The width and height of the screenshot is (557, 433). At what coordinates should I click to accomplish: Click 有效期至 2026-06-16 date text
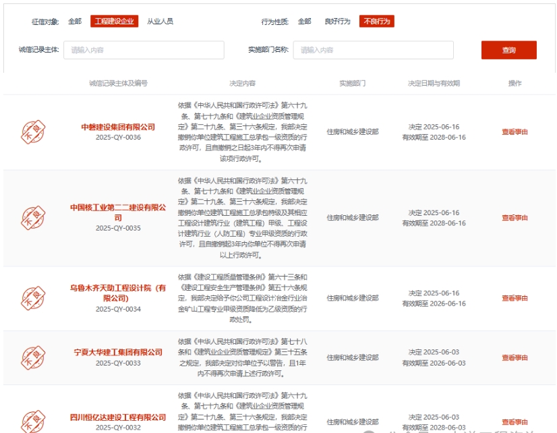[x=434, y=304]
